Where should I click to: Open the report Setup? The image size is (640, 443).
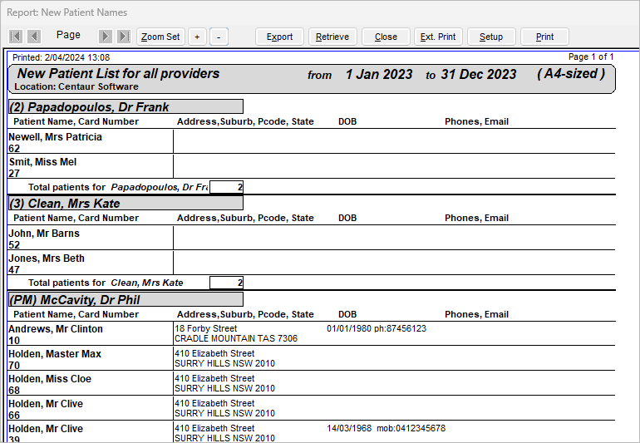tap(491, 37)
